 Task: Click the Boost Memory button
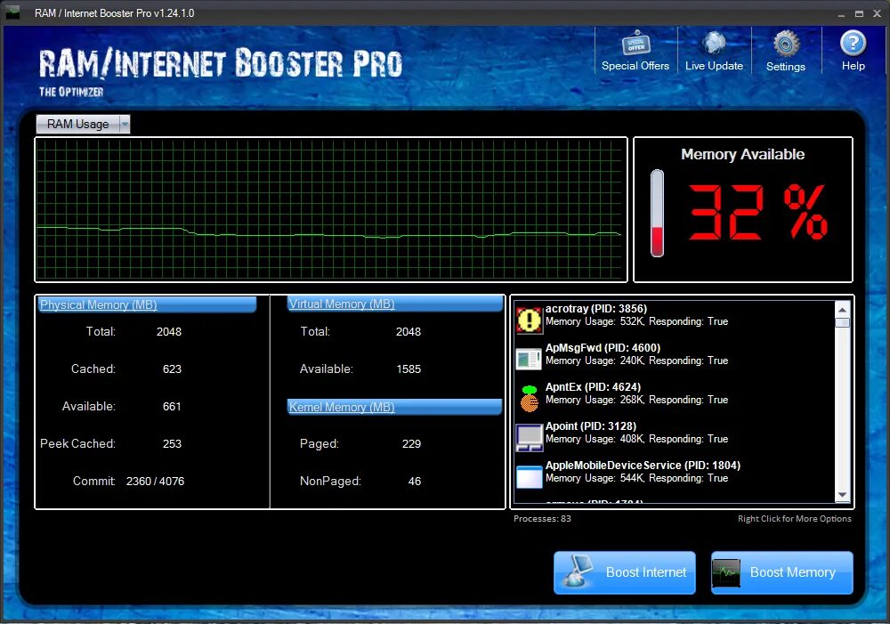[x=781, y=572]
